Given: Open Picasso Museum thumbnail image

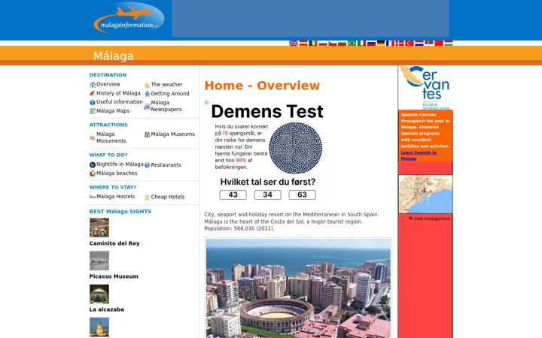Looking at the screenshot, I should [99, 261].
